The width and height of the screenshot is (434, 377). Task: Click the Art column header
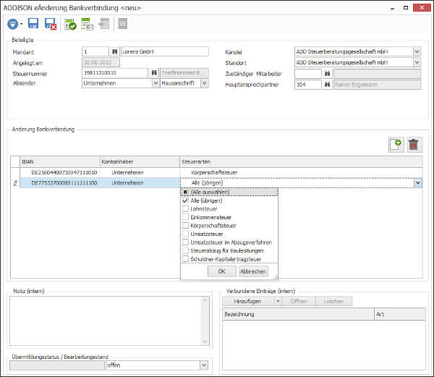400,314
